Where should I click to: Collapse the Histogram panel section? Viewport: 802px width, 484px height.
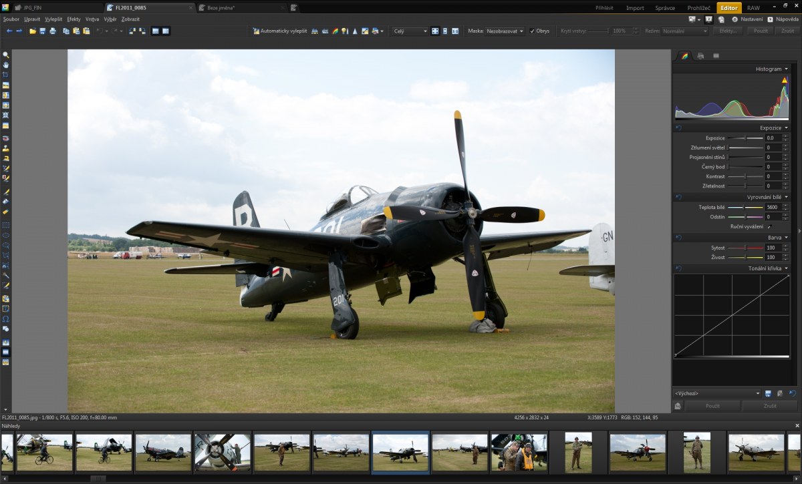pos(786,69)
